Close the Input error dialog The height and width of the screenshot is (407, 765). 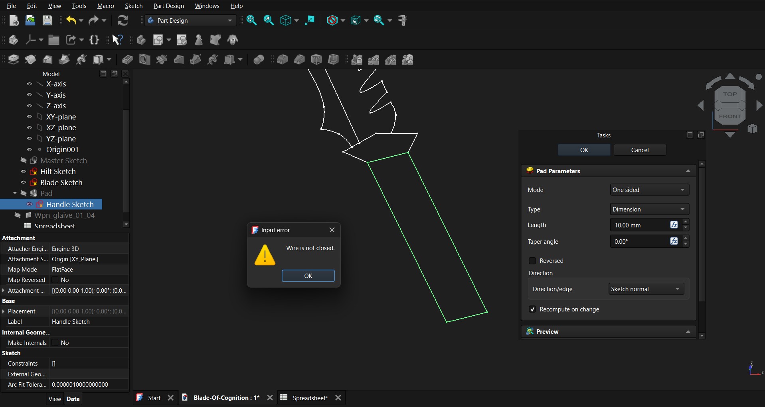(x=332, y=230)
